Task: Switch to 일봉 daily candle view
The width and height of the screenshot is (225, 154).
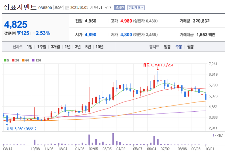Action: (167, 47)
